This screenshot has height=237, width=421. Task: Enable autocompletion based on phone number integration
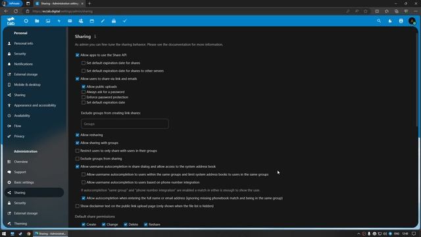point(84,182)
